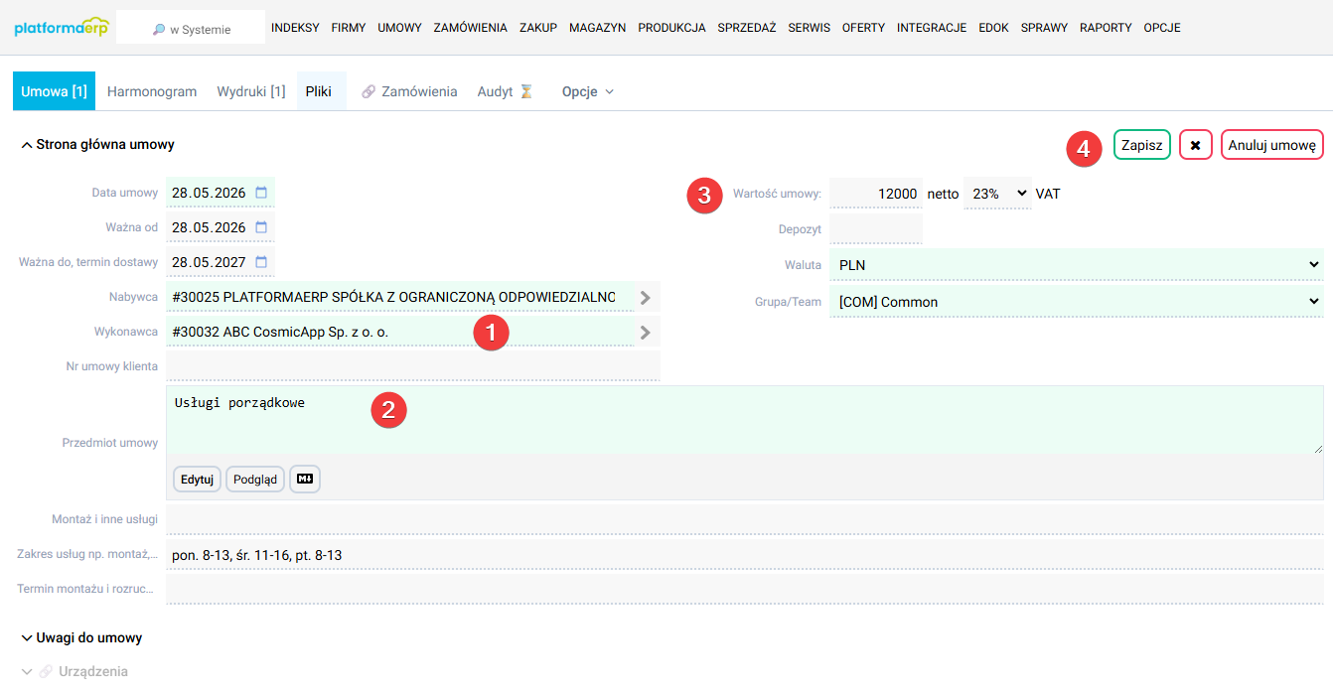
Task: Open the PRODUKCJA menu
Action: (x=671, y=28)
